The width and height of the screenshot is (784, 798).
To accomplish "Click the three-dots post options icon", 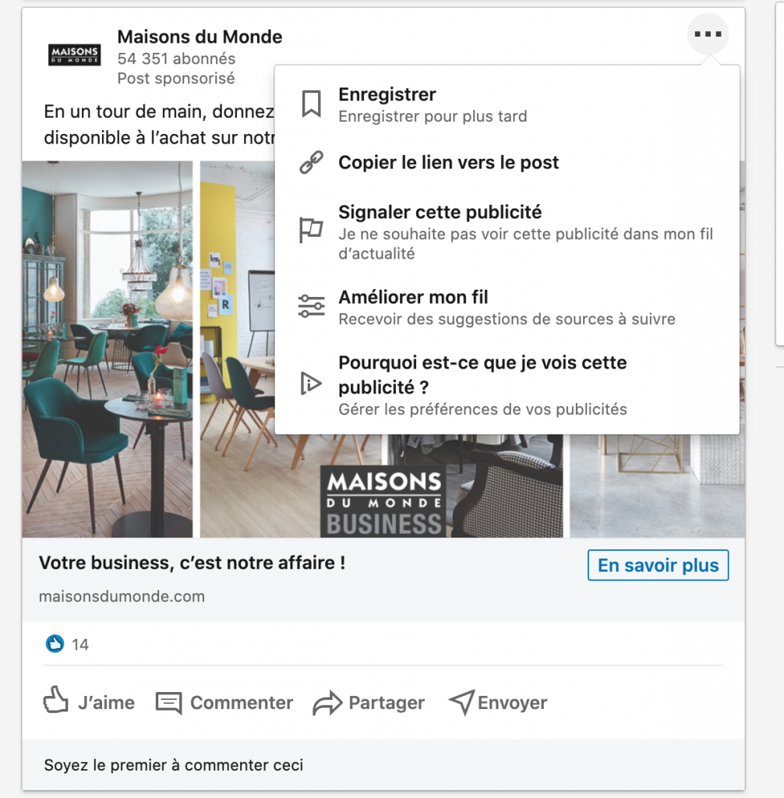I will coord(708,34).
